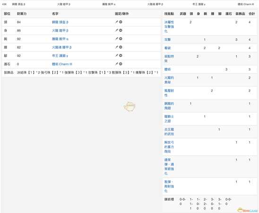Open the 體術 skill link in skill table
The width and height of the screenshot is (259, 213).
167,69
